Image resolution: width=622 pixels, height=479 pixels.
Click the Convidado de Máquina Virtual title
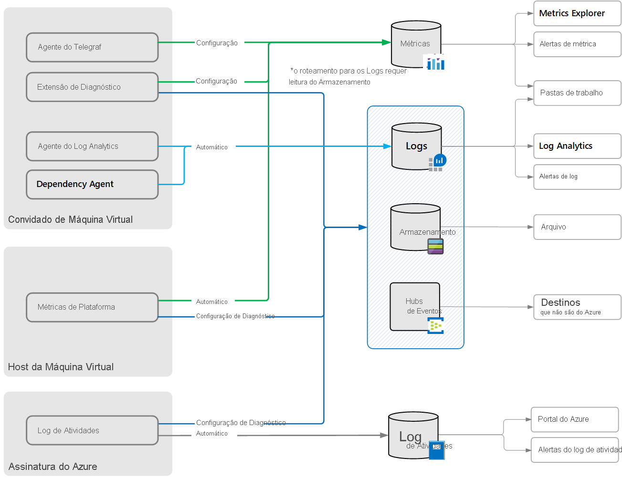point(70,219)
